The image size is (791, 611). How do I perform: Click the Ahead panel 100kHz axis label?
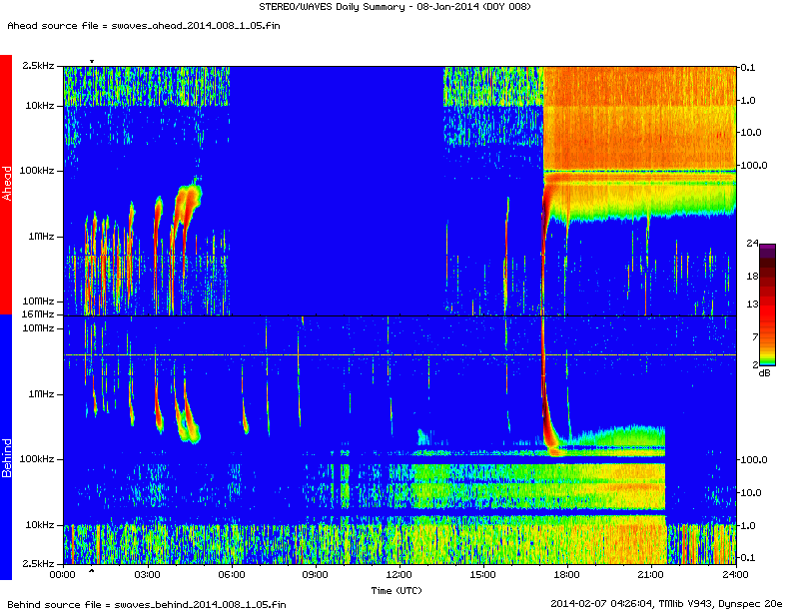(x=37, y=171)
